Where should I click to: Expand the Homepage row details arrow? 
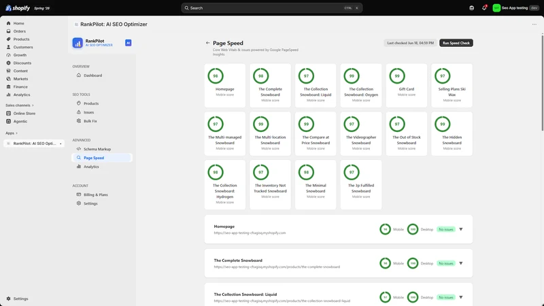tap(461, 229)
